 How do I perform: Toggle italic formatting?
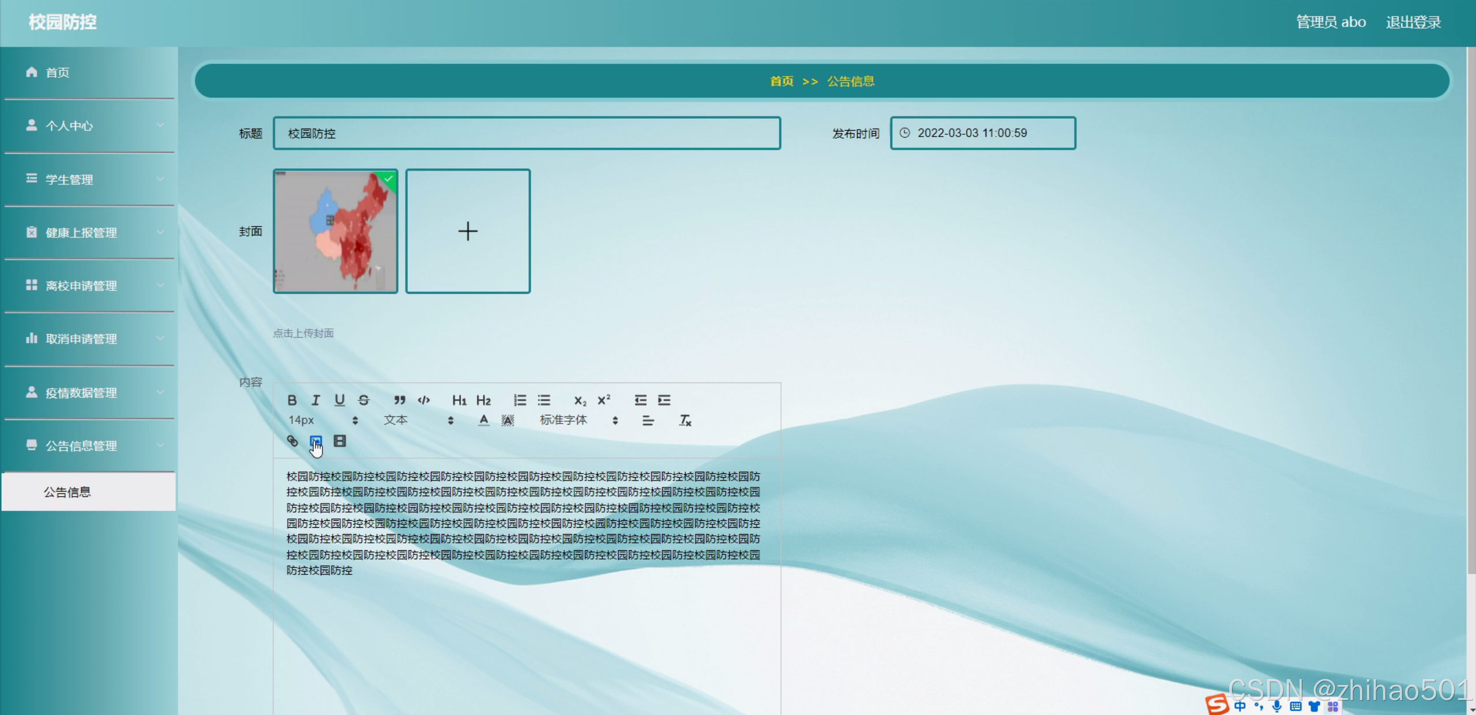pyautogui.click(x=316, y=400)
